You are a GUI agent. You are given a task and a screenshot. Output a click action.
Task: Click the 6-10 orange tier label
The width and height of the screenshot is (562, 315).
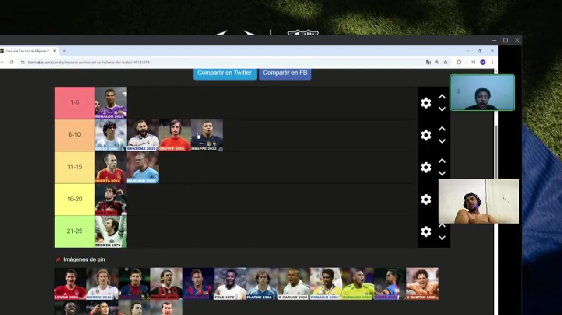(74, 135)
